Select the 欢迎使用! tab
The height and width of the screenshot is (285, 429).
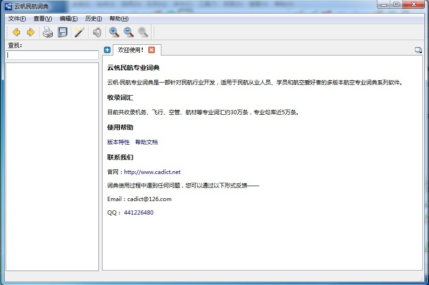131,50
